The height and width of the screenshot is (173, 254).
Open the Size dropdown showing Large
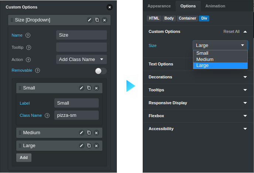point(220,45)
